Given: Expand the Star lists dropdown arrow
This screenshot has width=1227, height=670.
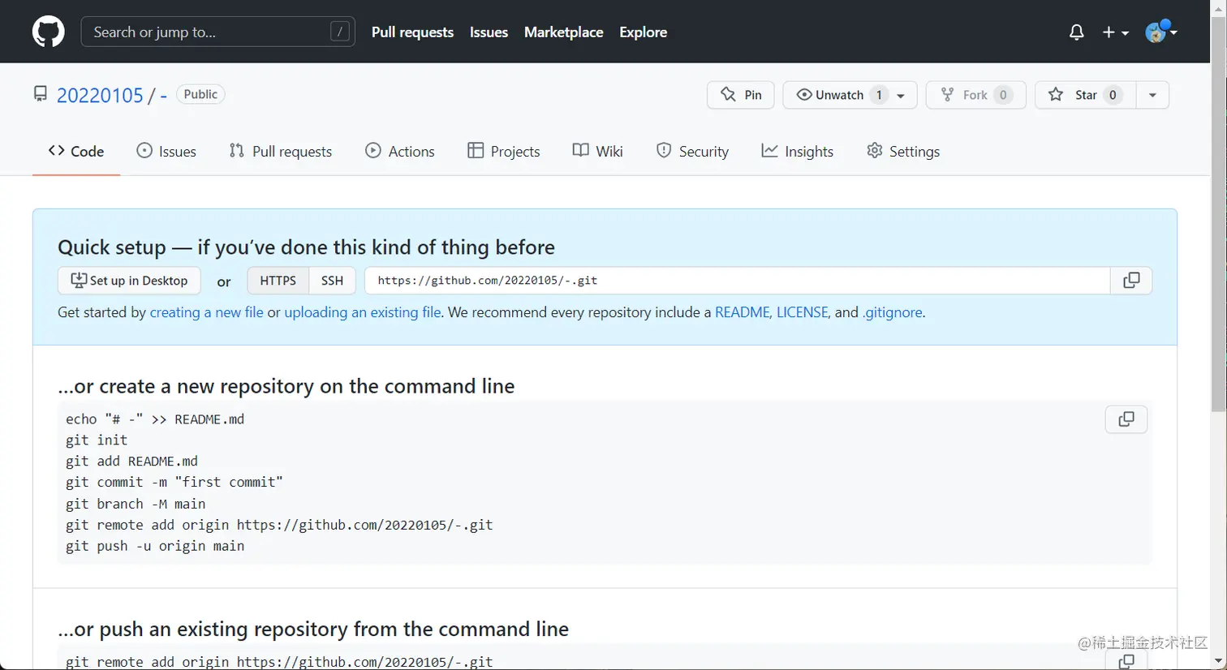Looking at the screenshot, I should 1152,95.
